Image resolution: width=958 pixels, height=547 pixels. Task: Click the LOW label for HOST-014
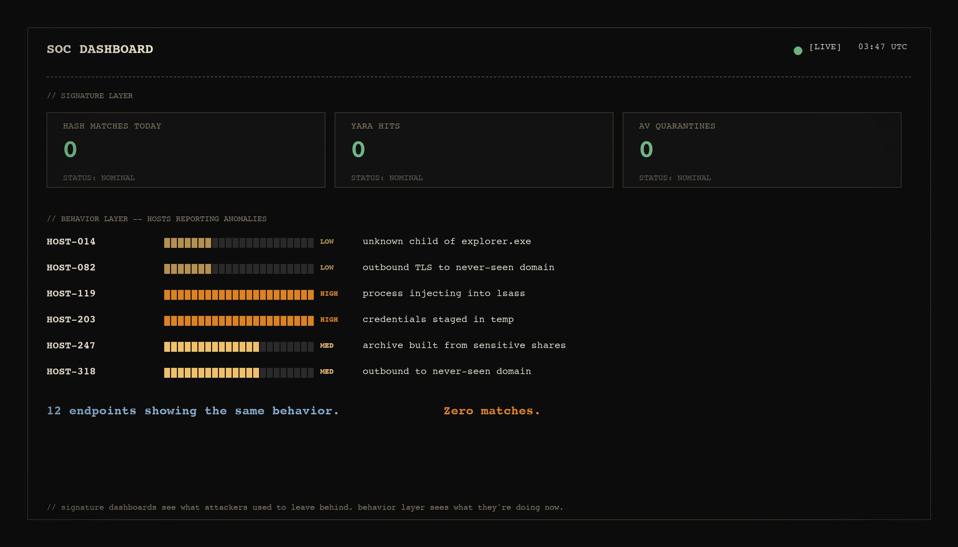tap(327, 242)
